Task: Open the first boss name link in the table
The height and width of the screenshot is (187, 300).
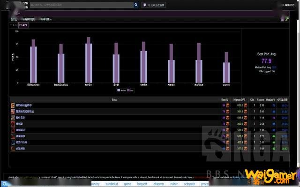Action: point(24,105)
